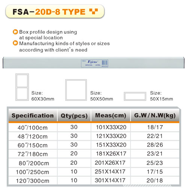Screen dimensions: 187x188
Task: Click the FSA-20D-8 TYPE title banner
Action: point(55,12)
